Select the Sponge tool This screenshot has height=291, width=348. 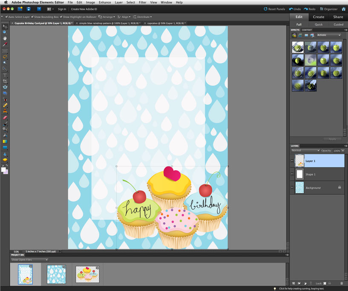pos(5,160)
